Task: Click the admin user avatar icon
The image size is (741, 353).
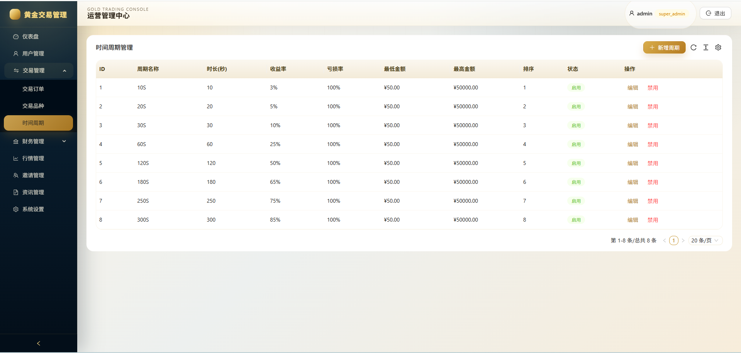Action: (x=632, y=13)
